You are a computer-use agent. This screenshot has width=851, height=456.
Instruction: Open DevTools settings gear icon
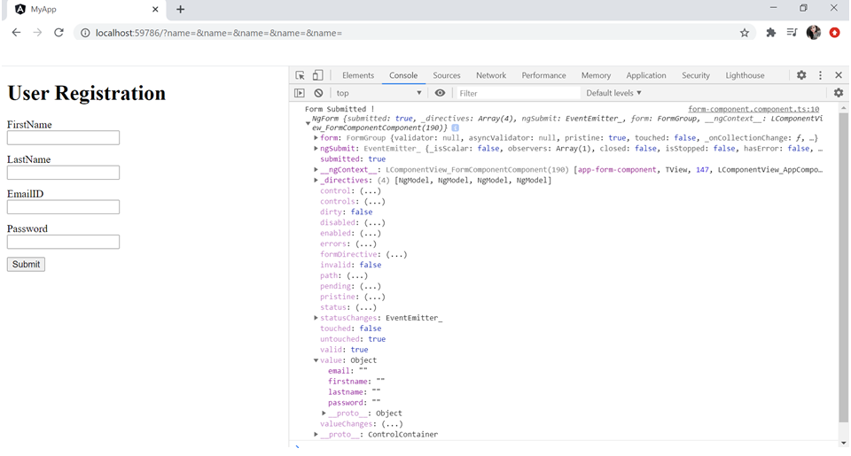(x=801, y=75)
